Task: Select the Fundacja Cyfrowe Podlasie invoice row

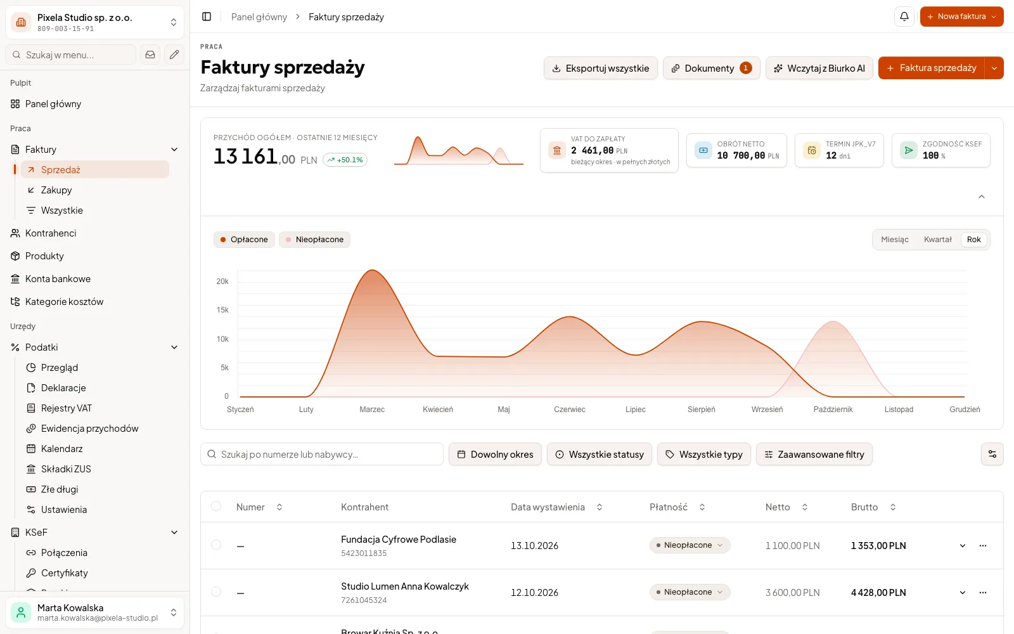Action: 216,545
